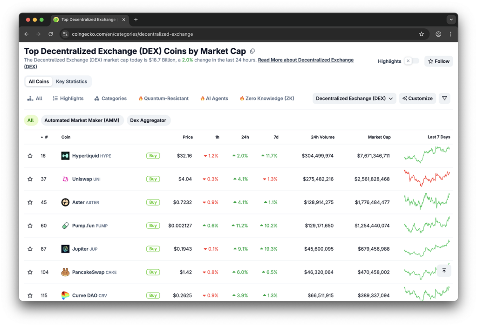This screenshot has width=477, height=326.
Task: Click the Aster coin logo
Action: (65, 202)
